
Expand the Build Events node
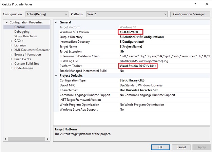[x=12, y=59]
